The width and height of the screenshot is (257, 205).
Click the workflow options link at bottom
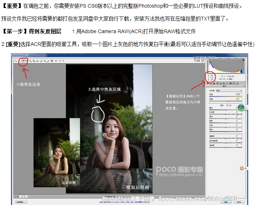124,202
